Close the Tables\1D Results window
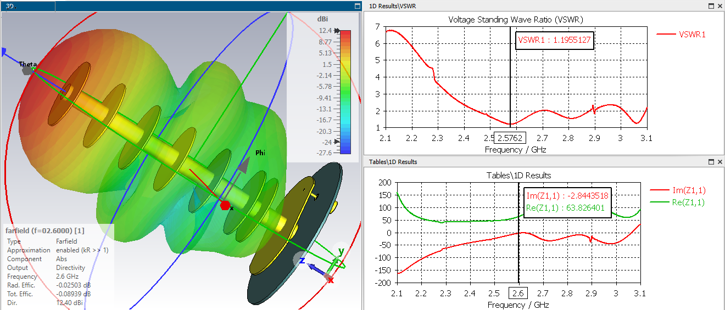725x310 pixels. tap(720, 162)
